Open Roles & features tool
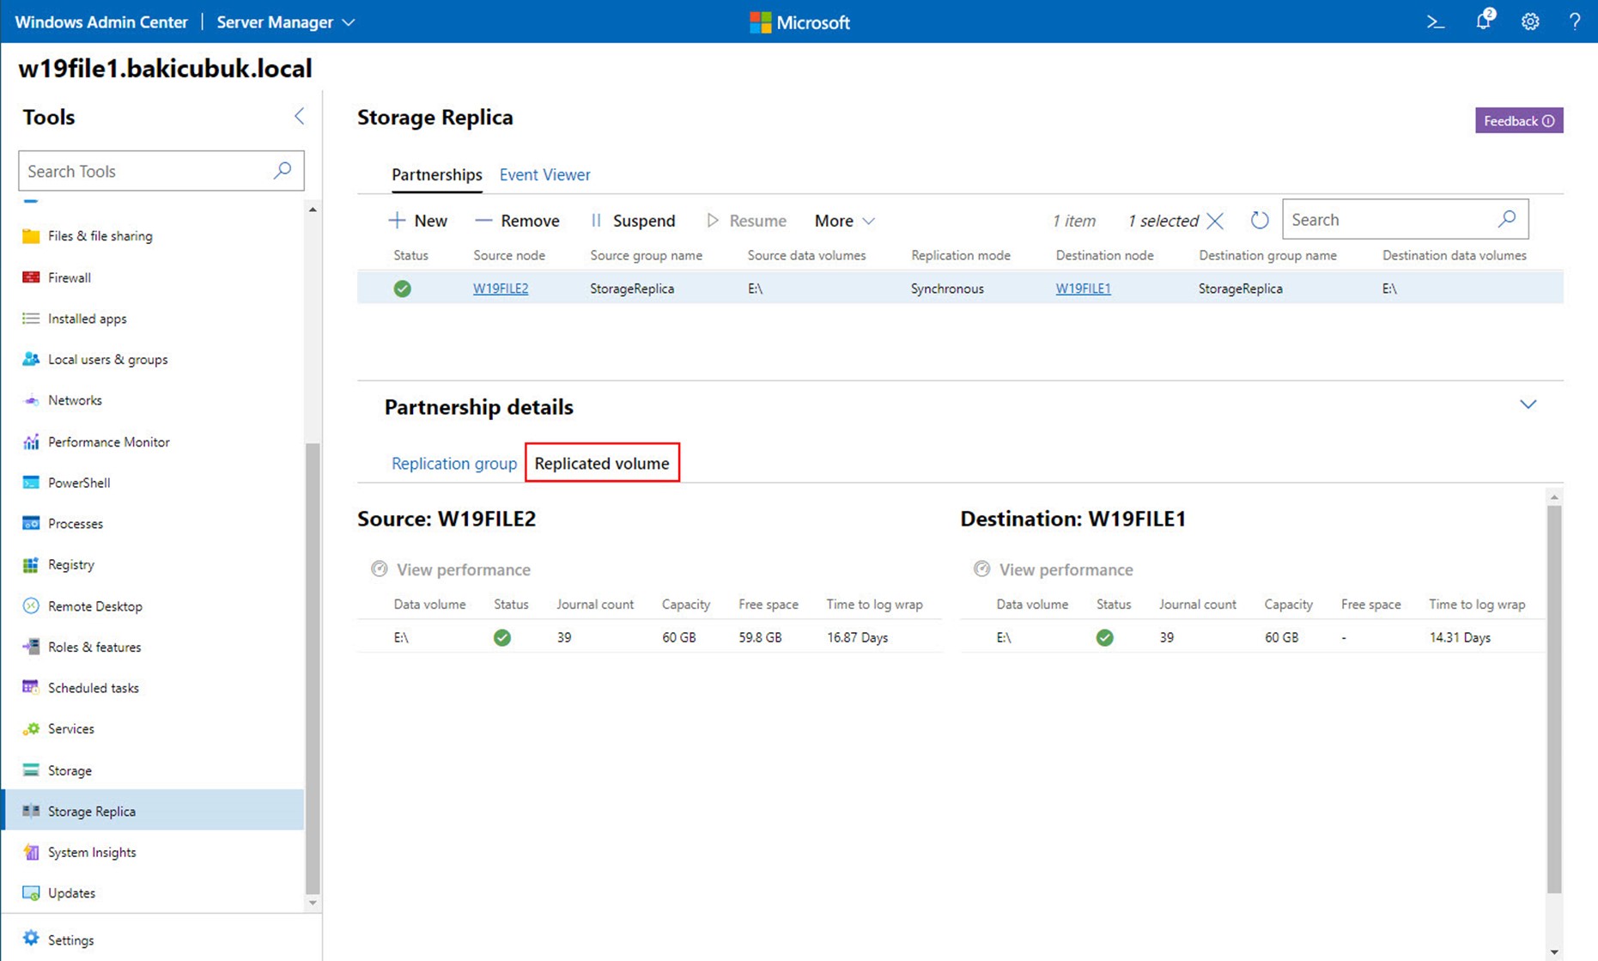This screenshot has height=961, width=1598. (94, 648)
